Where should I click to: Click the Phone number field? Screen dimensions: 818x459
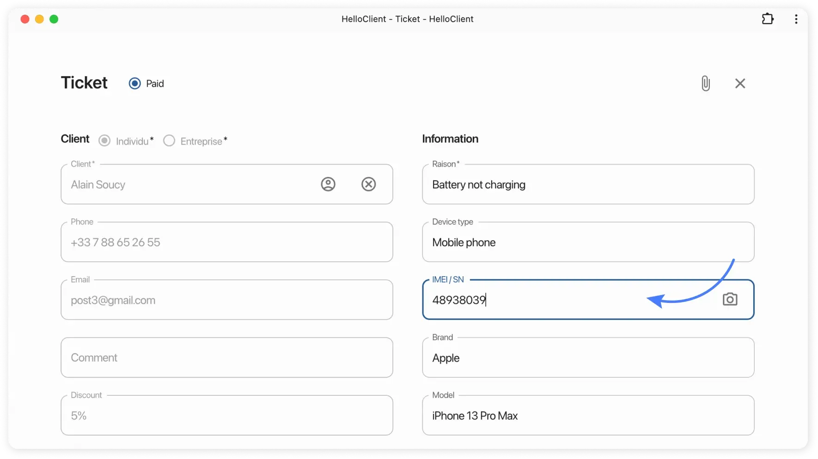tap(226, 242)
